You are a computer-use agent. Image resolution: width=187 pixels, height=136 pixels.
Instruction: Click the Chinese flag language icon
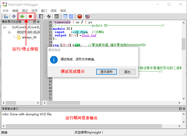click(80, 16)
